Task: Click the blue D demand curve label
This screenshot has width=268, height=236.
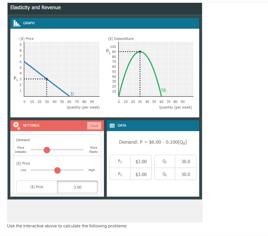Action: tap(72, 94)
